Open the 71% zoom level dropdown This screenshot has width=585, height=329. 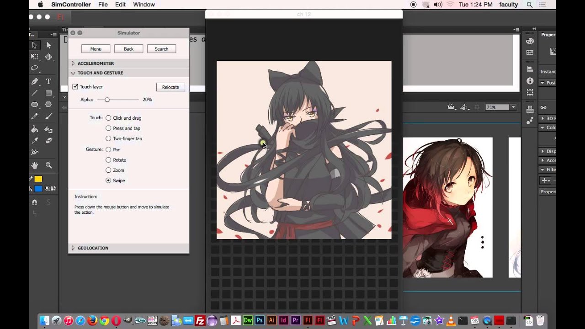point(513,107)
